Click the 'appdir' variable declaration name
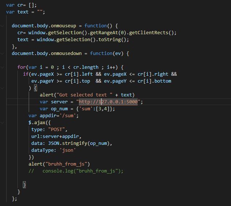This screenshot has height=206, width=231. click(x=48, y=116)
